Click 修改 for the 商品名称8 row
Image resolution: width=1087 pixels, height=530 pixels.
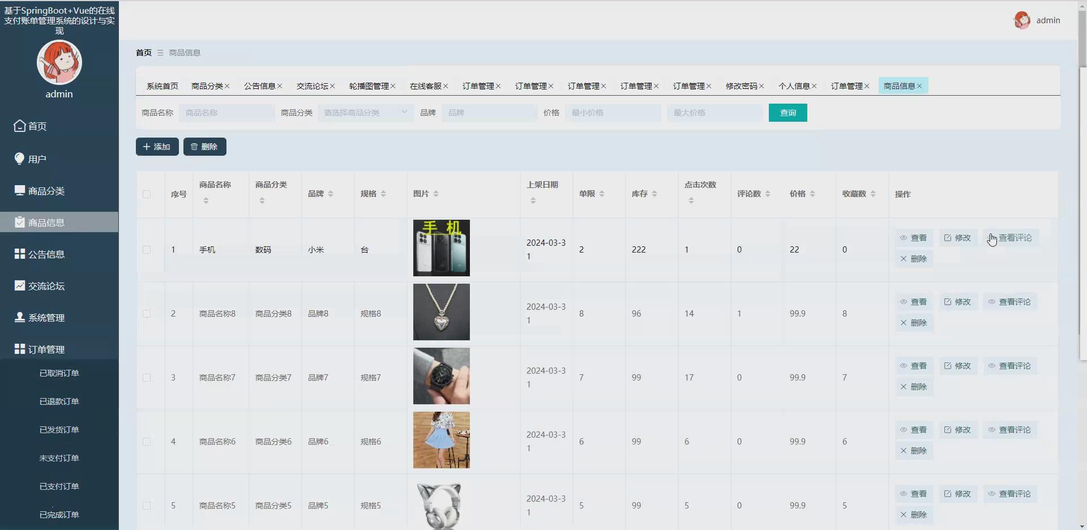pyautogui.click(x=958, y=302)
